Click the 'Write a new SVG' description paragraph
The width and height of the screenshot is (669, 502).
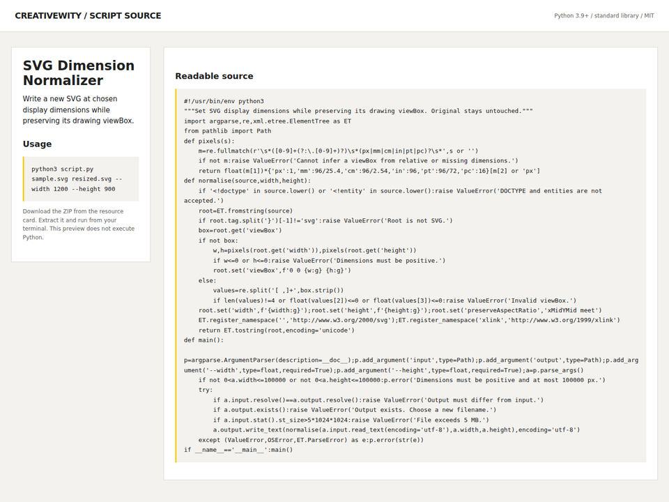79,109
